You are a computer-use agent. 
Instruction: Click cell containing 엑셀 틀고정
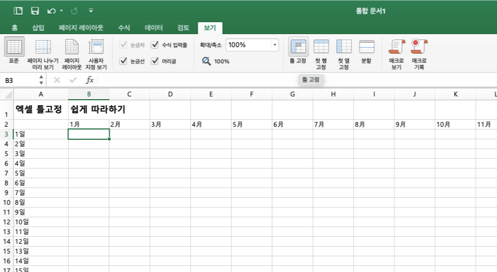click(41, 110)
